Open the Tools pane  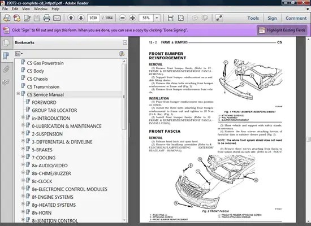click(253, 18)
